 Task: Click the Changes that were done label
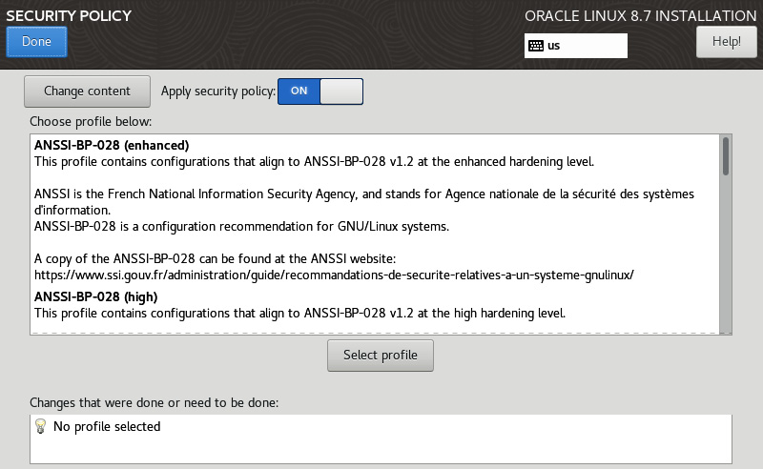click(x=154, y=403)
